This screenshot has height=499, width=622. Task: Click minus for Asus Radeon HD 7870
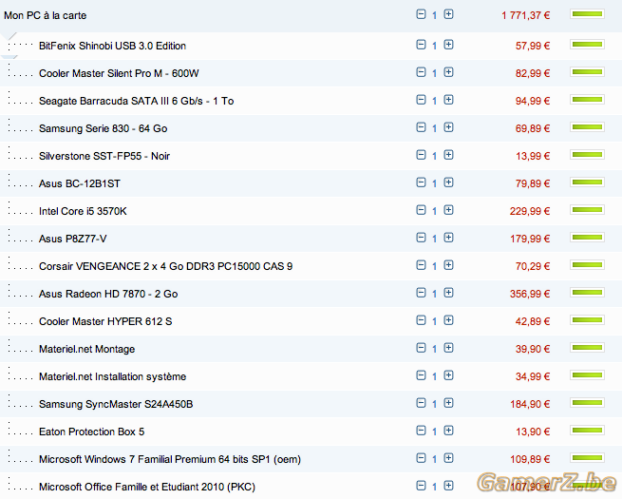[421, 293]
